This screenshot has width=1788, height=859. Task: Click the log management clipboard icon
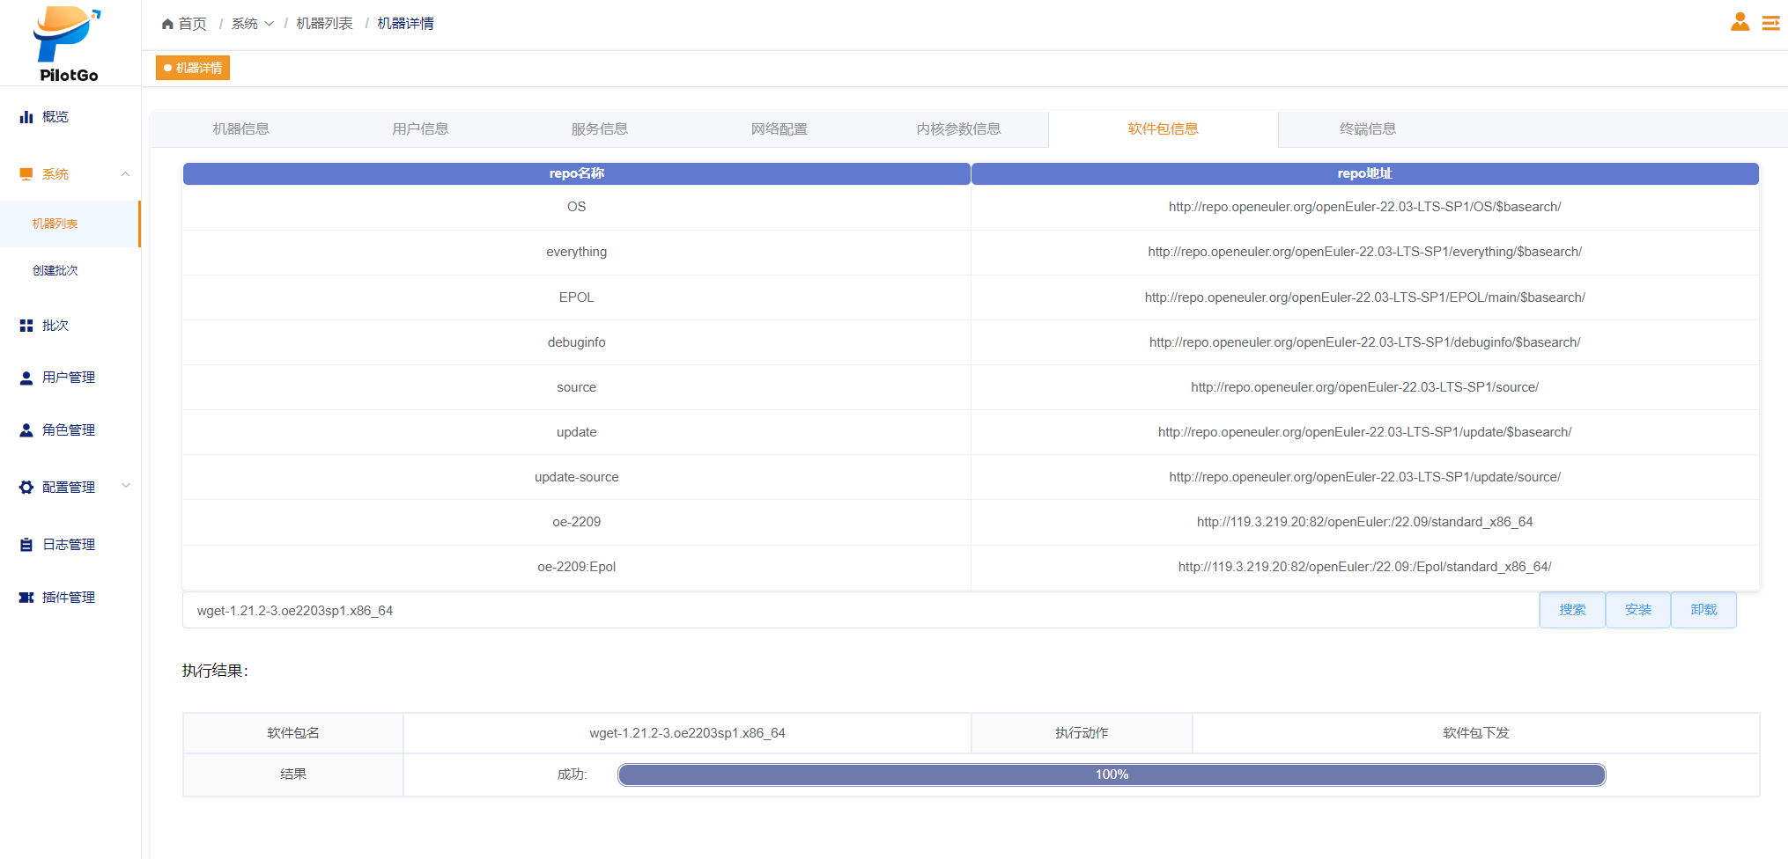tap(26, 545)
